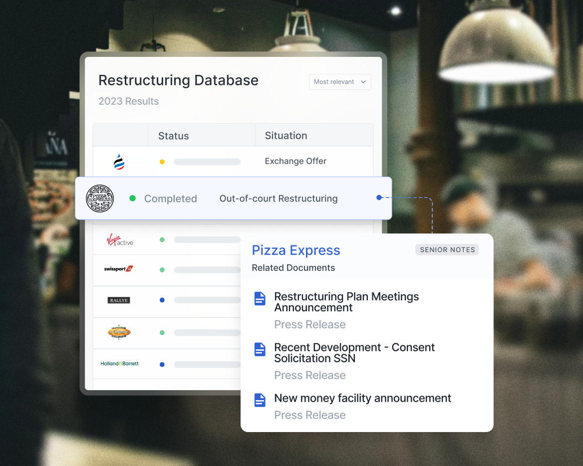This screenshot has width=583, height=466.
Task: Click the 2023 Results subtitle
Action: point(128,101)
